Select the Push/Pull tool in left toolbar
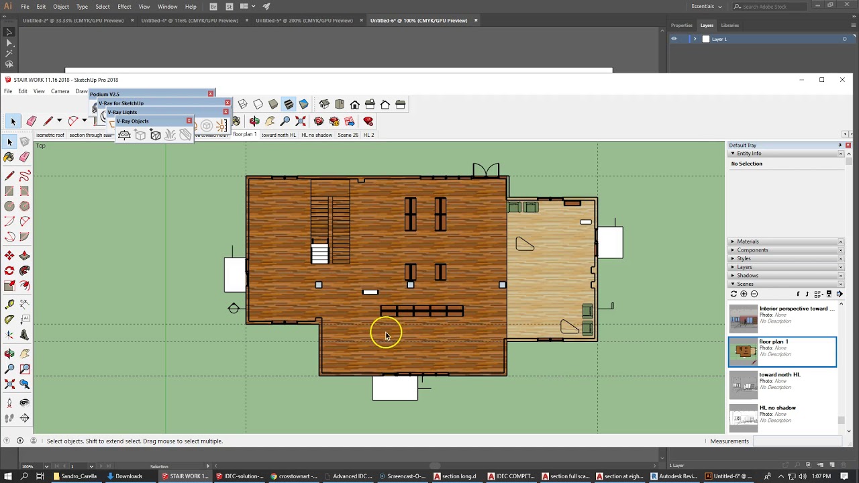Screen dimensions: 859x483 click(24, 255)
